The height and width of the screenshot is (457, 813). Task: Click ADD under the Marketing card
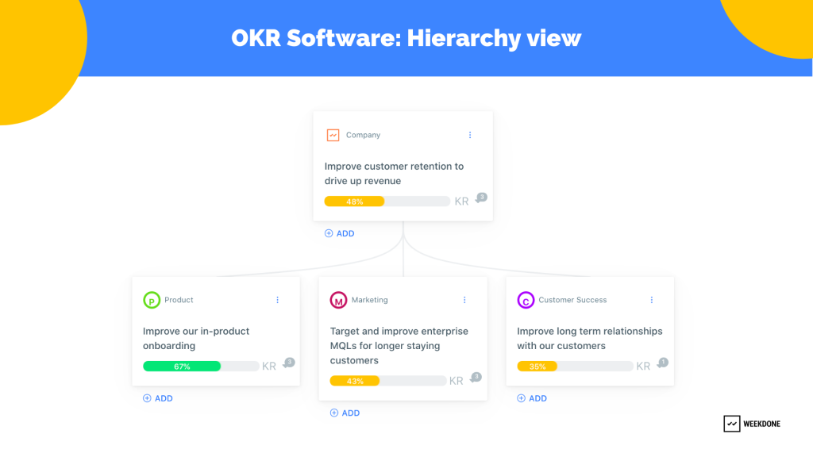coord(345,413)
